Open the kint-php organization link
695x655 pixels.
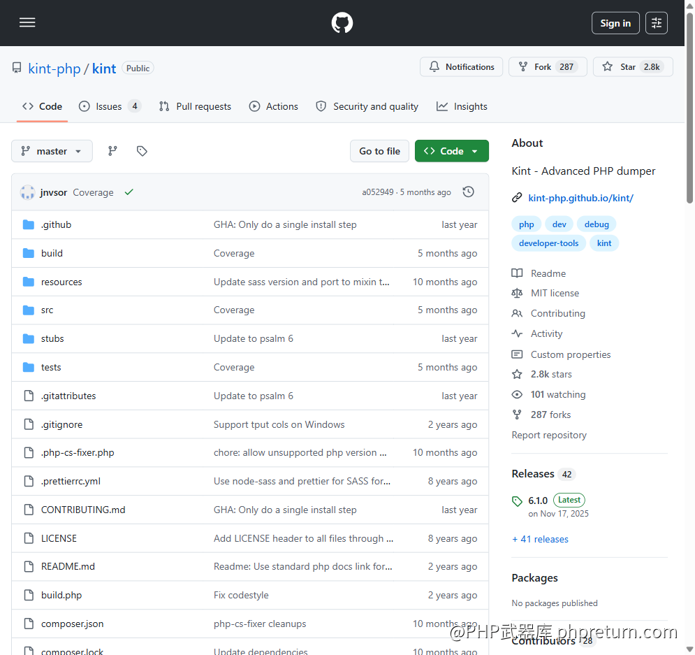coord(54,69)
